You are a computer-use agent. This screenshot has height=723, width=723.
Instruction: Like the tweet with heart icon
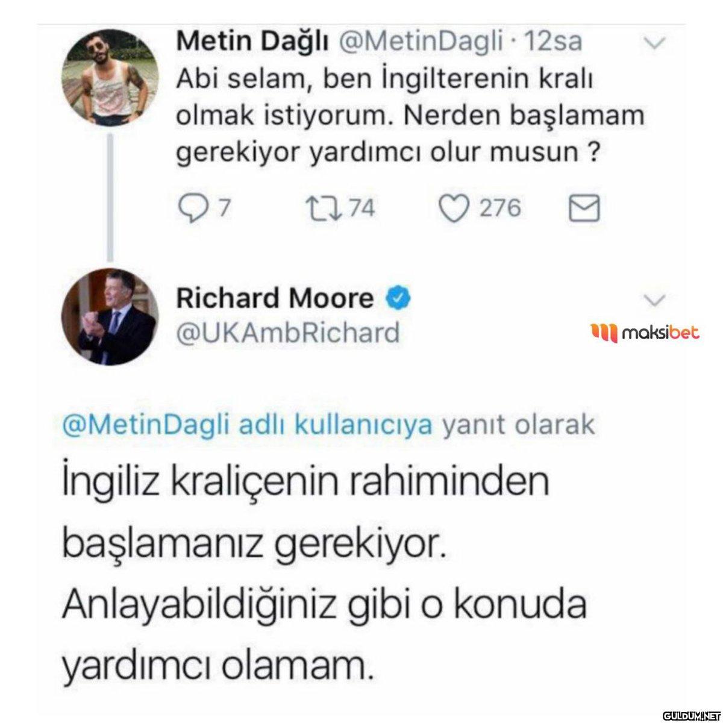(x=456, y=208)
